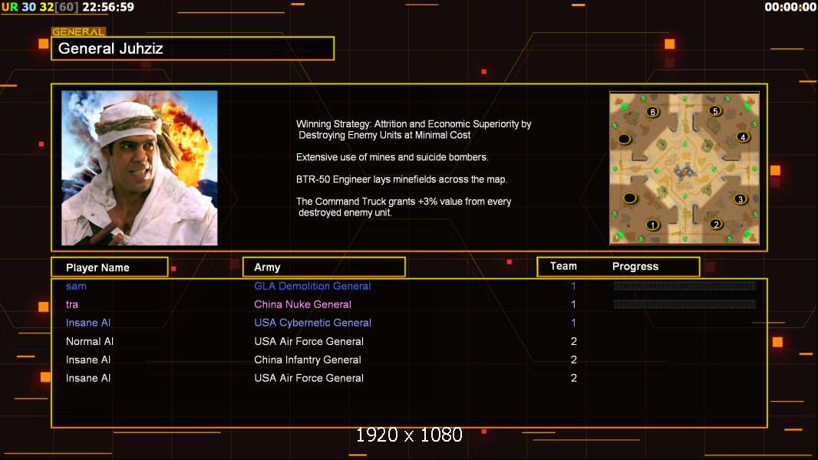
Task: Click the 22:56:59 clock overlay
Action: (x=108, y=7)
